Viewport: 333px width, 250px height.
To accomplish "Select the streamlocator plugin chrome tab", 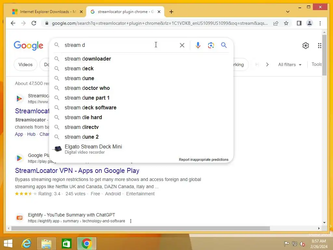I will point(125,12).
